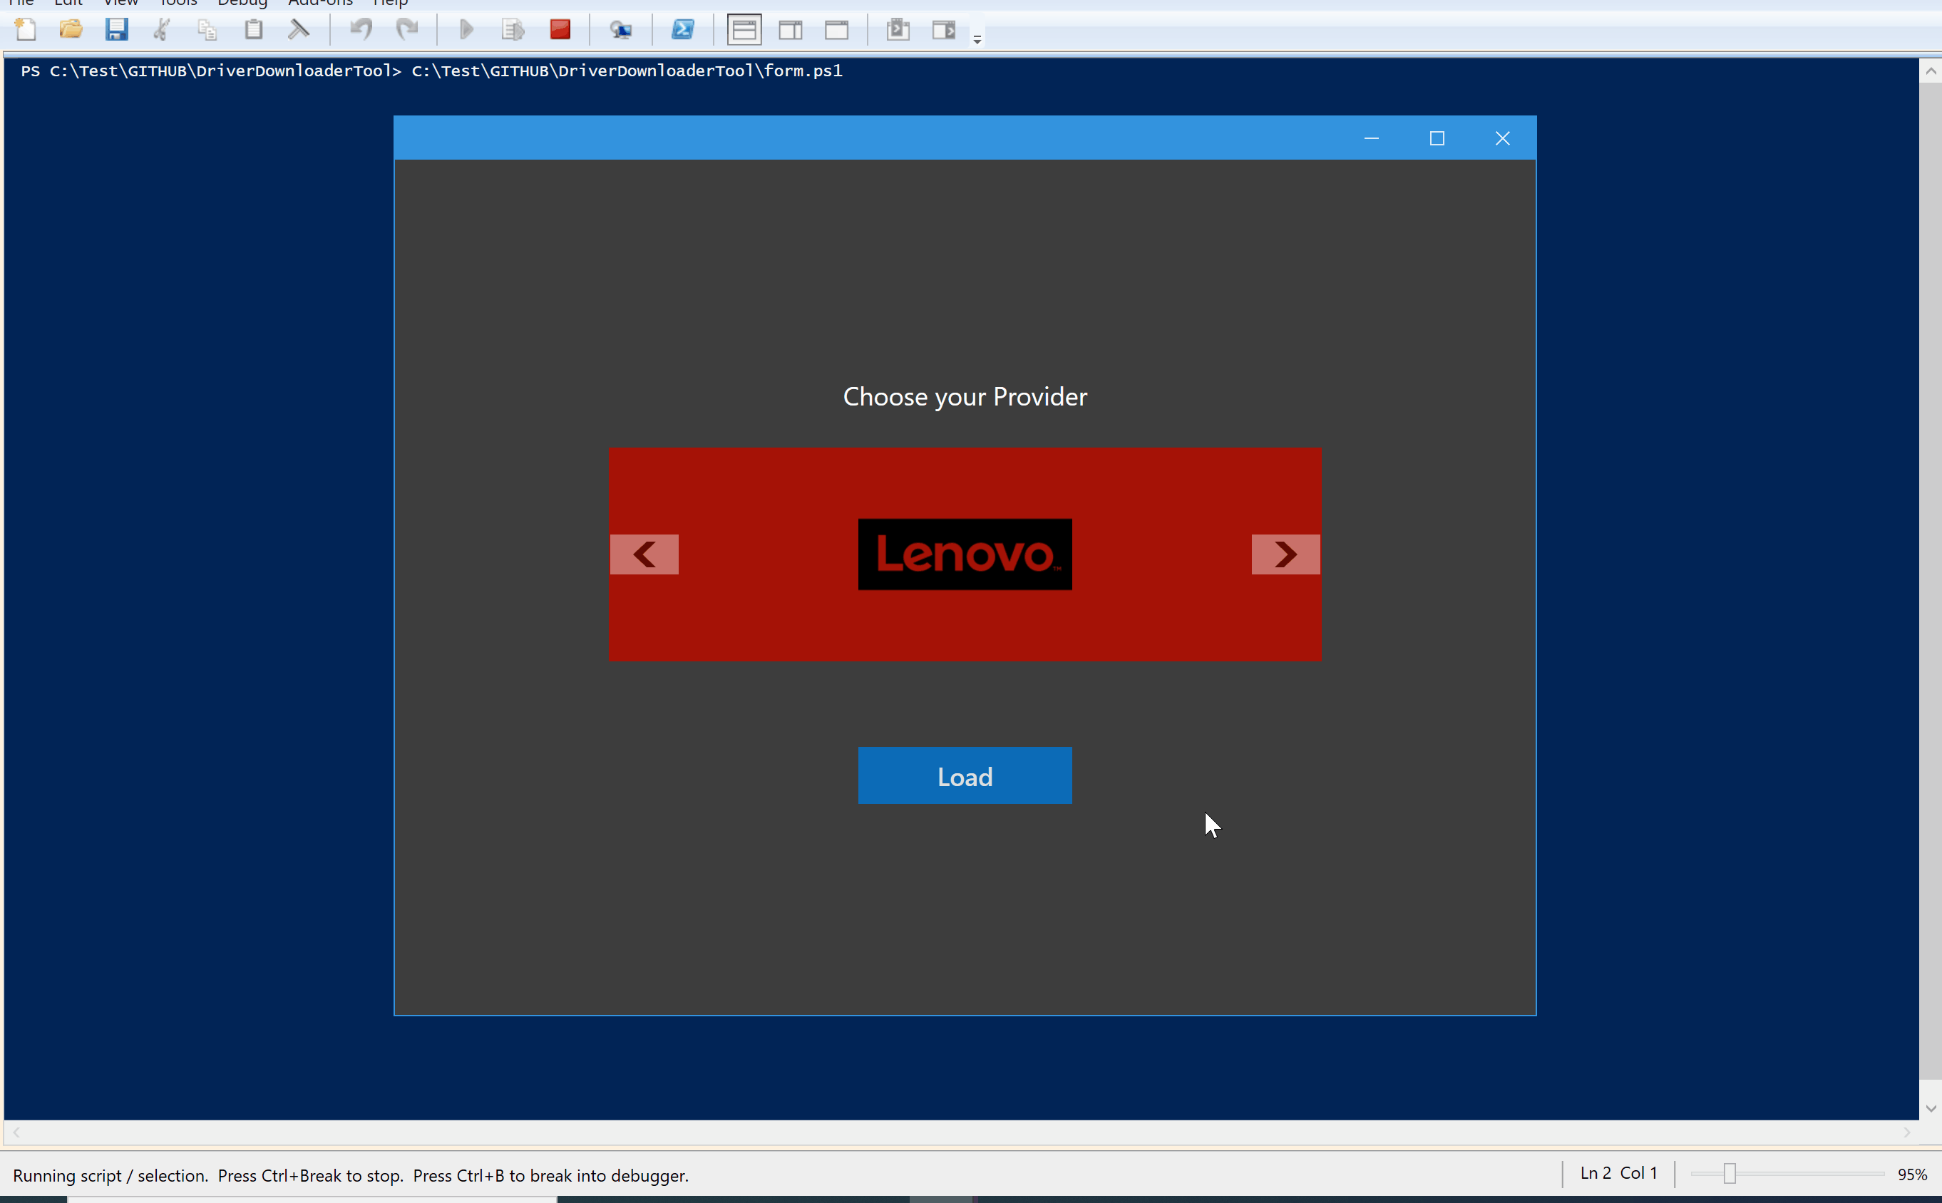
Task: Toggle Show Script Pane Right layout
Action: (x=791, y=30)
